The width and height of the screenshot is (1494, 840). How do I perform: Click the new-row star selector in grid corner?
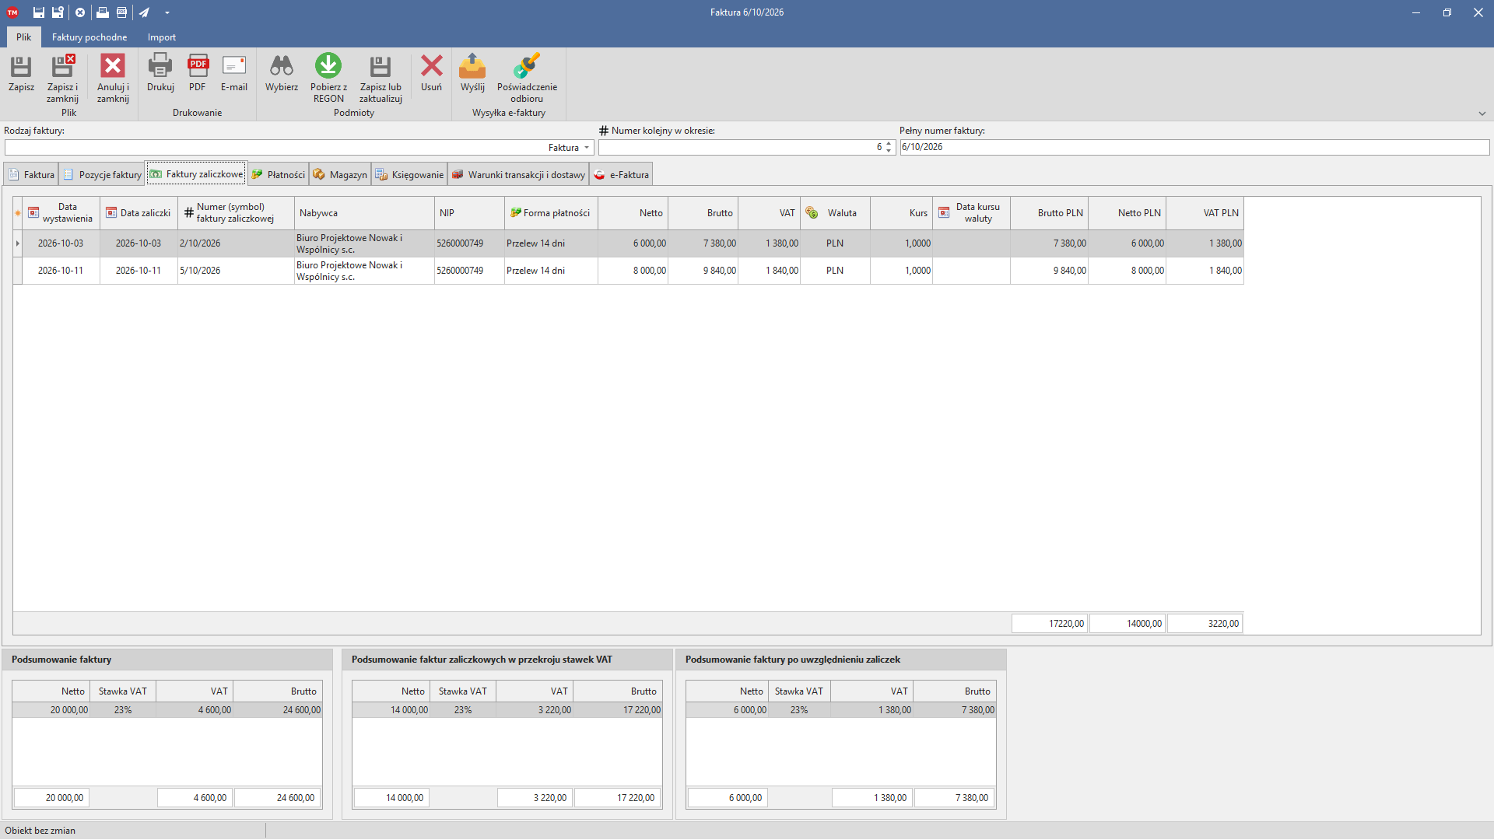tap(17, 213)
